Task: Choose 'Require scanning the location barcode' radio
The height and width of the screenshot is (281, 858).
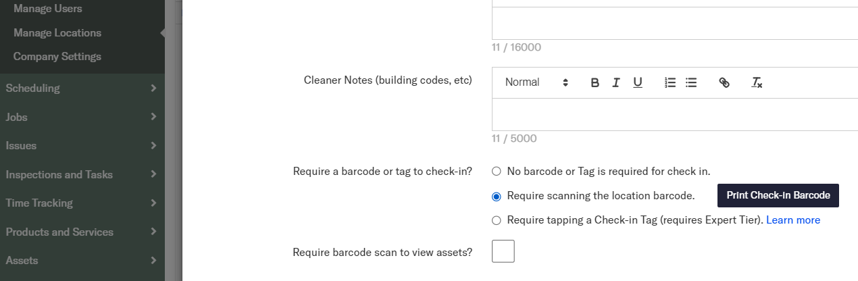Action: tap(497, 197)
